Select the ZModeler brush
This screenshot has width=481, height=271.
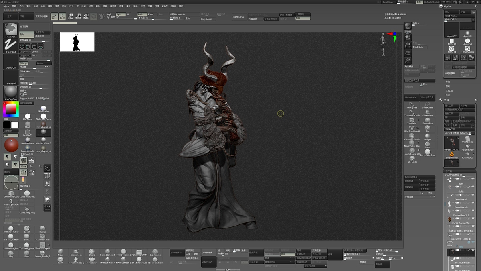pos(412,121)
